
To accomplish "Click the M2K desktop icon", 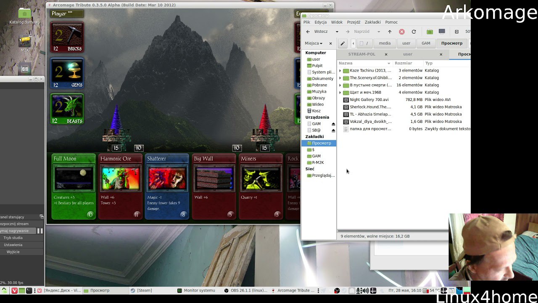I will (x=25, y=43).
